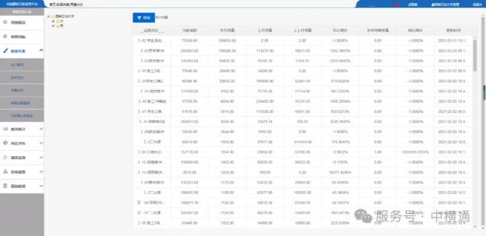486x236 pixels.
Task: Select the row starting with Ⅱ-07 二水源
Action: [303, 213]
